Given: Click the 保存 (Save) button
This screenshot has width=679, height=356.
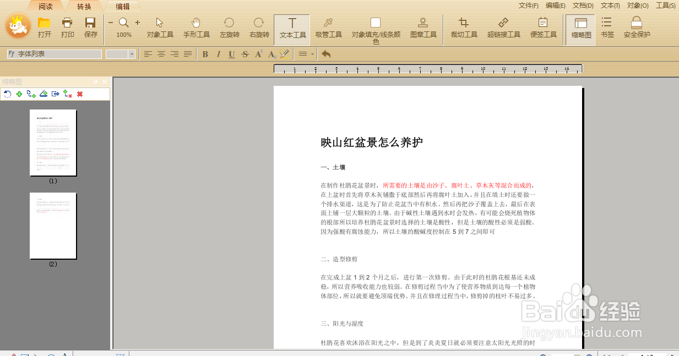Looking at the screenshot, I should point(90,29).
